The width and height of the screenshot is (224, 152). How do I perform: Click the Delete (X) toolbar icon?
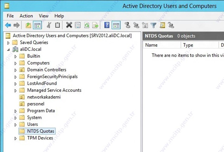(69, 25)
